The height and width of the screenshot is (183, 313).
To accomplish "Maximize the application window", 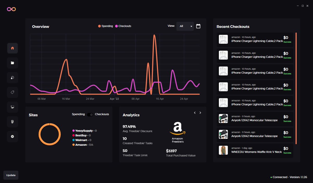I will click(x=303, y=6).
